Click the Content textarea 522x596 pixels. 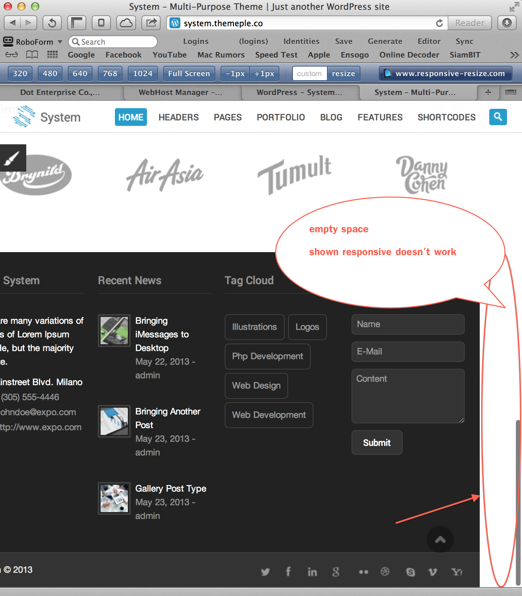pos(408,396)
